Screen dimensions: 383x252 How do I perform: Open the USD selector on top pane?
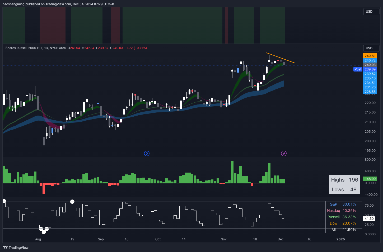(x=371, y=12)
